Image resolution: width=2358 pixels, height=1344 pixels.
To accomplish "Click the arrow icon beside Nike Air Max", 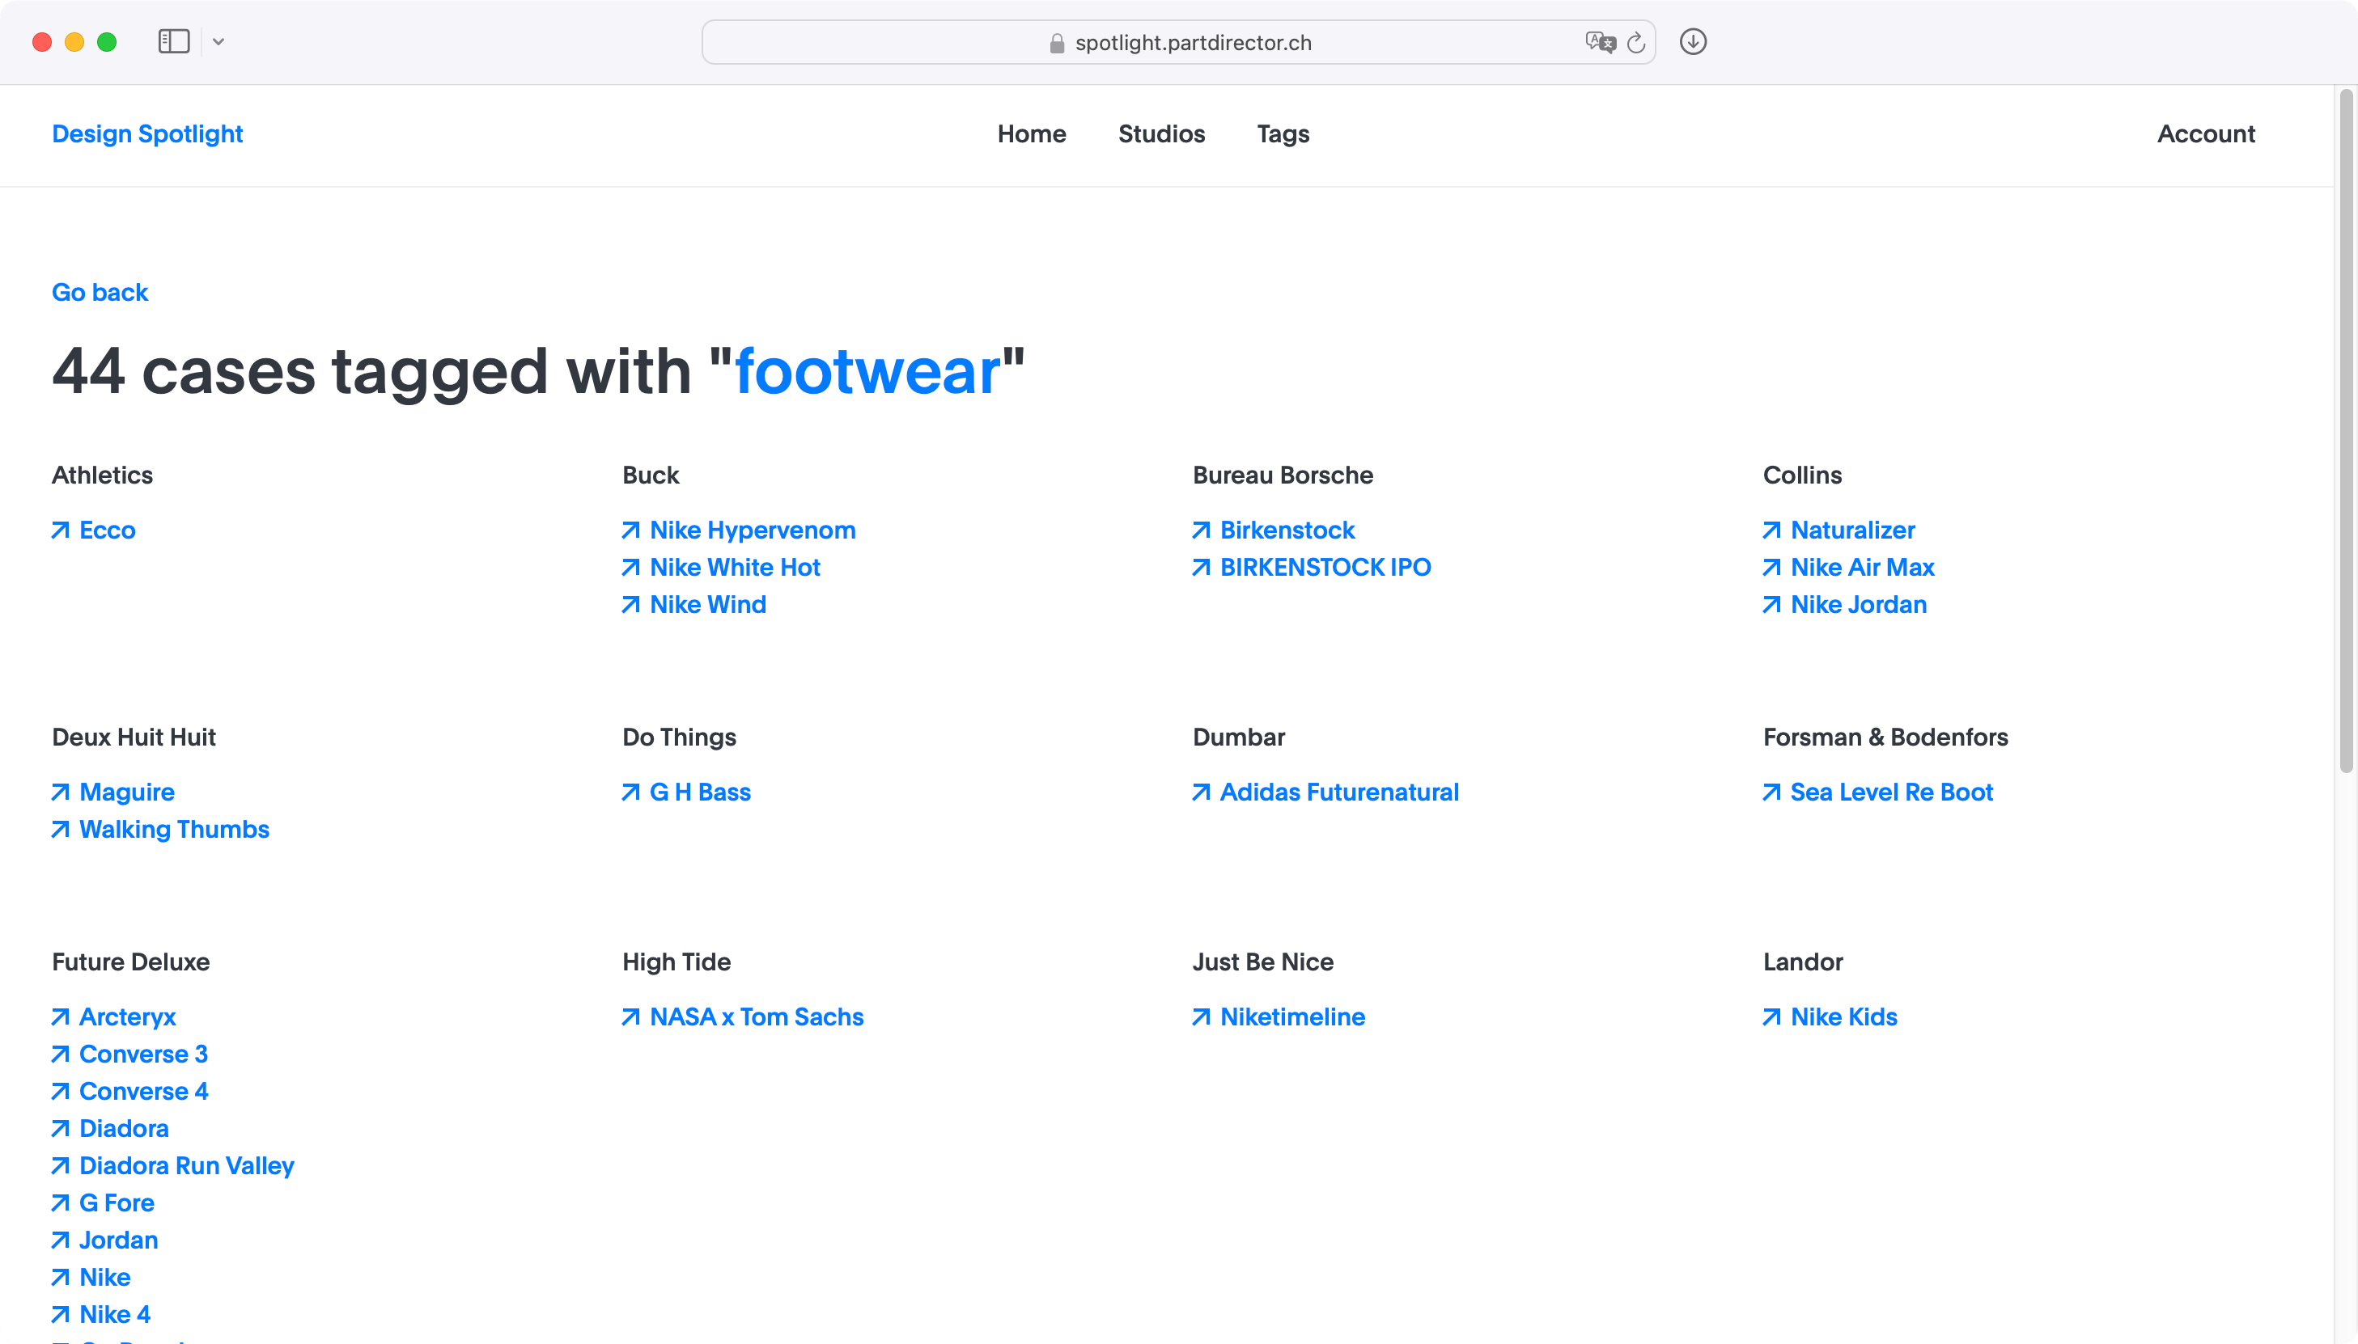I will (1771, 567).
